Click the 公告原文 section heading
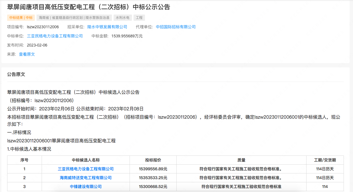This screenshot has width=353, height=192. click(x=16, y=74)
